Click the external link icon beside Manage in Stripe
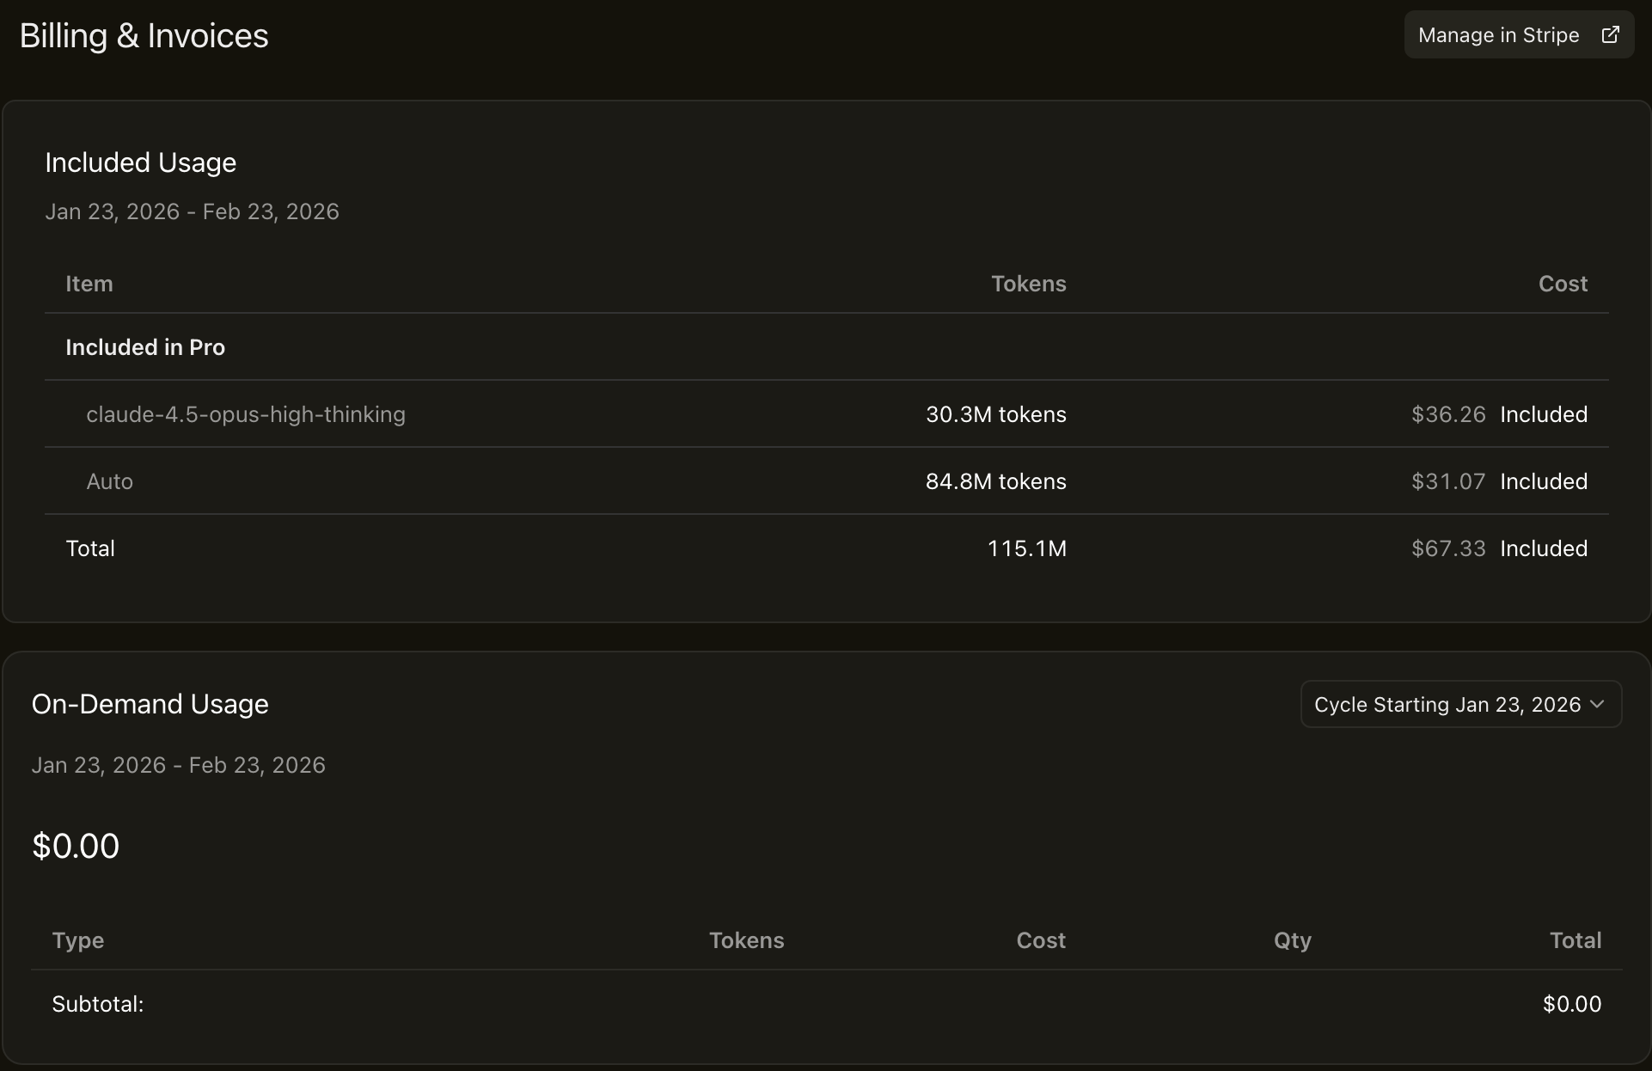The width and height of the screenshot is (1652, 1071). click(1610, 35)
